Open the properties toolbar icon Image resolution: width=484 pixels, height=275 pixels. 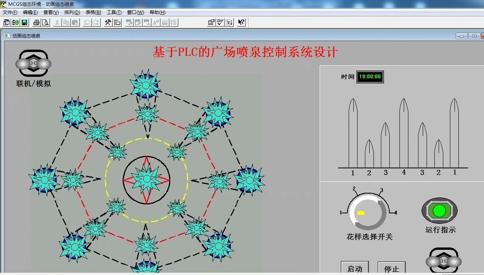[211, 22]
